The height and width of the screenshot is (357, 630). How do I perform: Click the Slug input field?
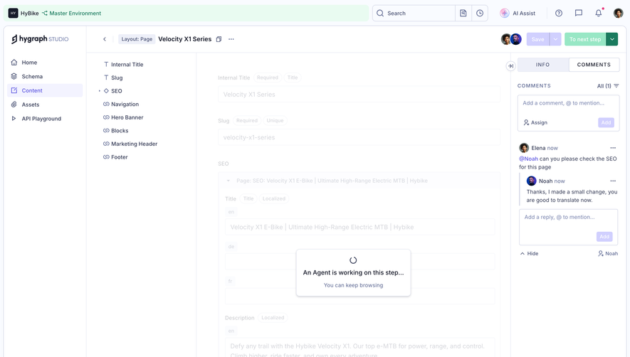(x=359, y=137)
